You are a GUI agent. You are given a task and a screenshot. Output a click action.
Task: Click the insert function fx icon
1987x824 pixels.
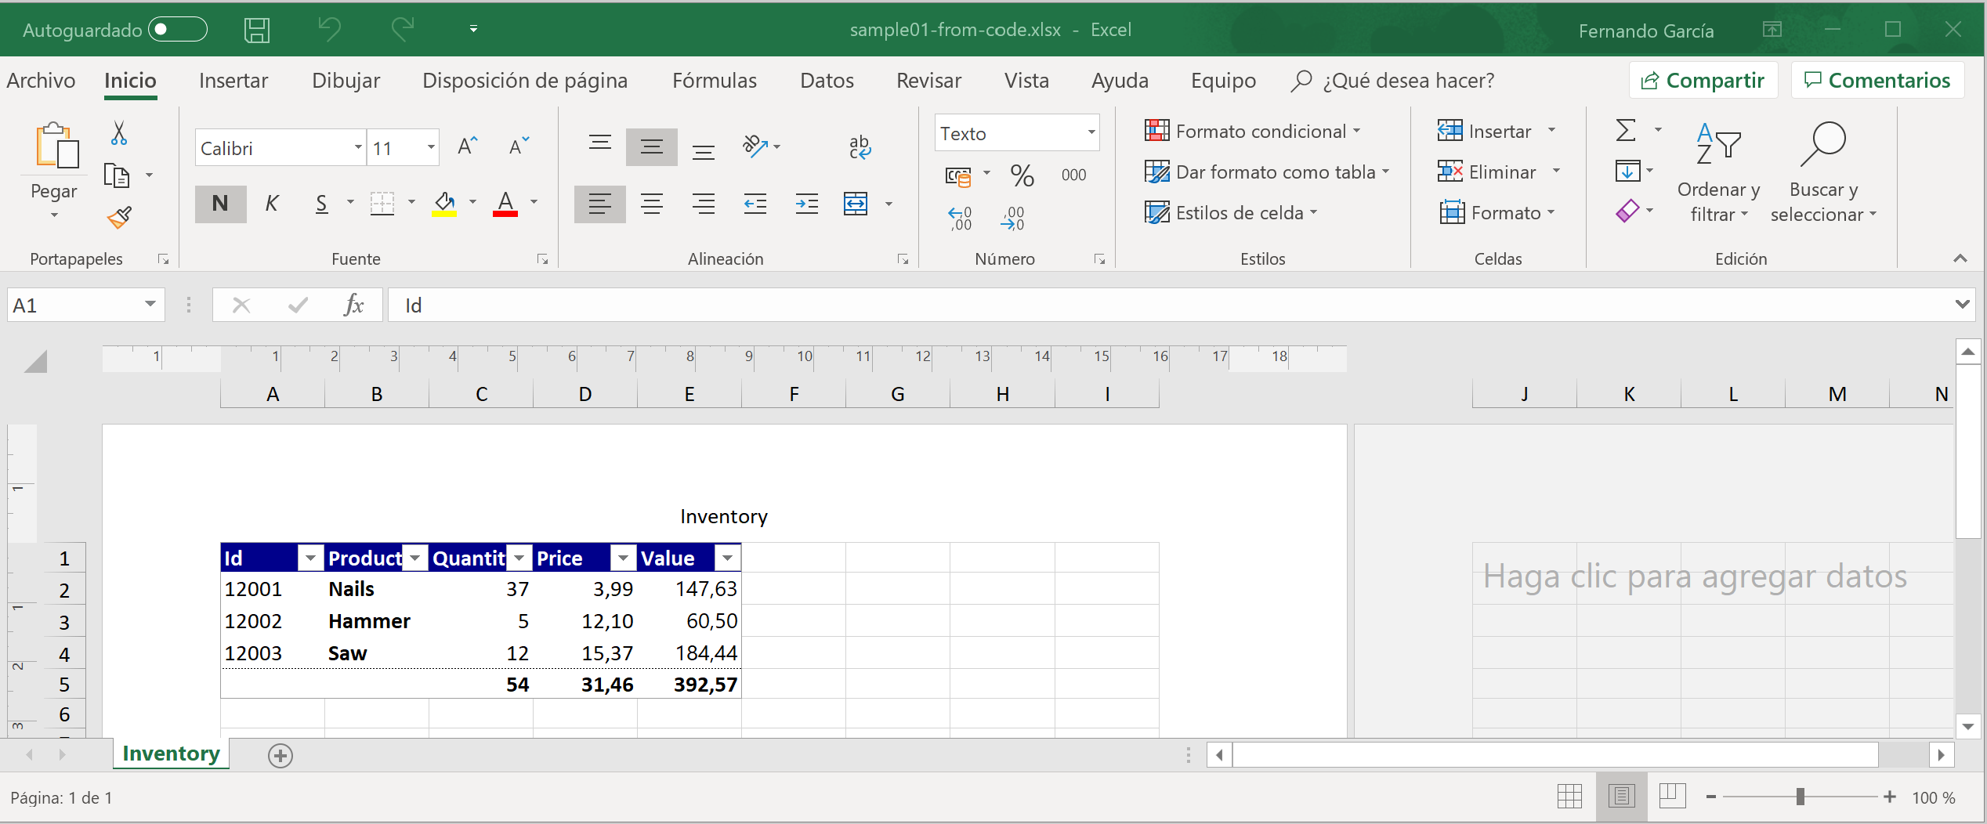pyautogui.click(x=353, y=305)
